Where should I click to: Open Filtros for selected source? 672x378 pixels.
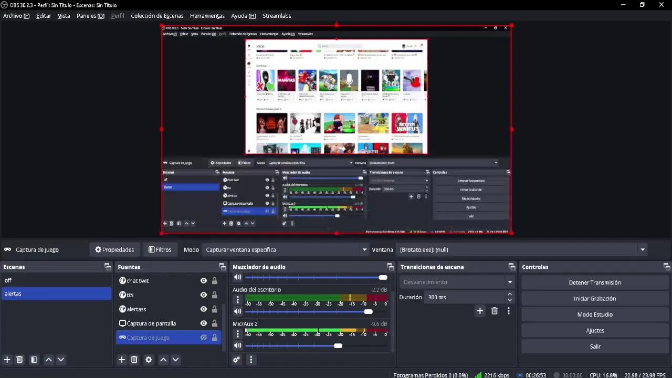[x=160, y=250]
